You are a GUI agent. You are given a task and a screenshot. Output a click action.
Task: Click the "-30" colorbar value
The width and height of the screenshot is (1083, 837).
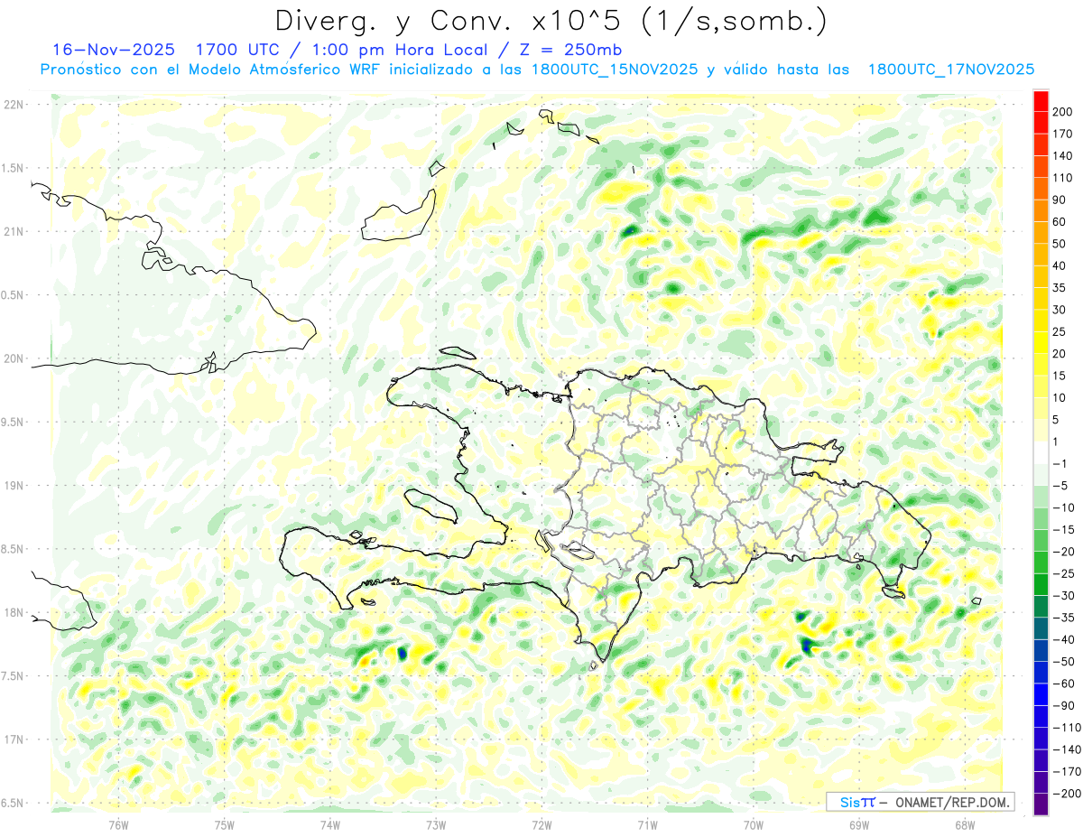click(1065, 595)
